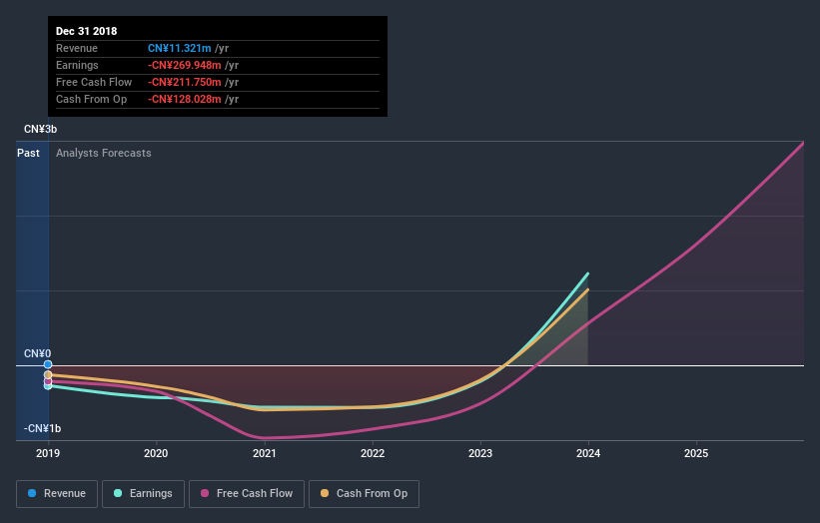Click the -CN¥211.750m free cash flow value

pos(185,82)
